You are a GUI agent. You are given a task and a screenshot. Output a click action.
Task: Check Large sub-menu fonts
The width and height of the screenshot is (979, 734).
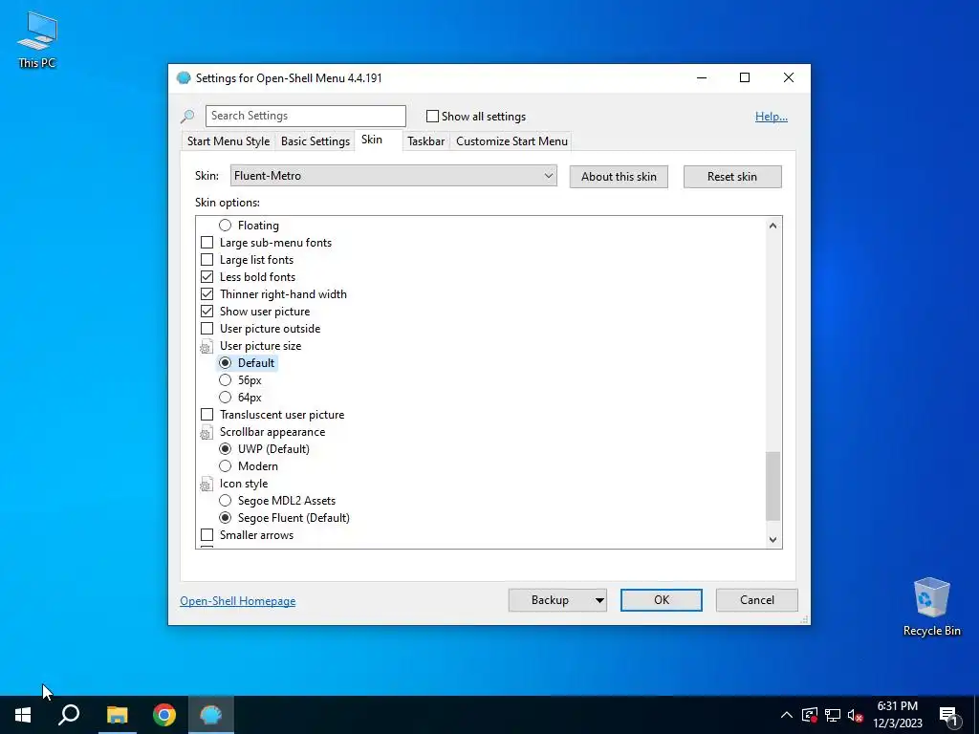pos(207,242)
